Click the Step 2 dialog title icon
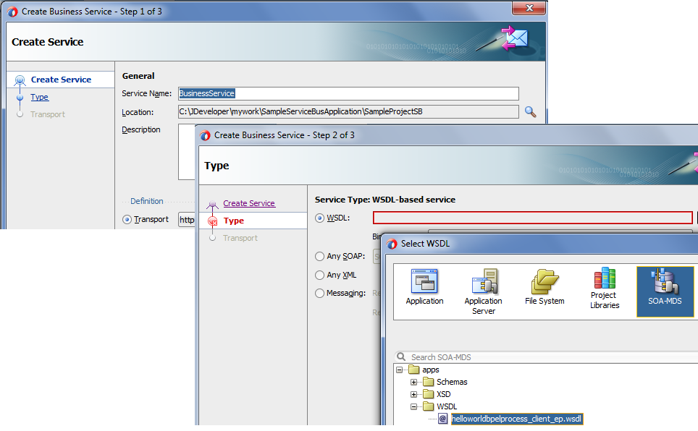Screen dimensions: 698x431 pyautogui.click(x=205, y=135)
